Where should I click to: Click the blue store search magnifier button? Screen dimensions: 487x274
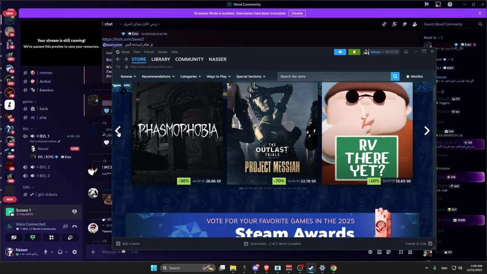(x=395, y=76)
